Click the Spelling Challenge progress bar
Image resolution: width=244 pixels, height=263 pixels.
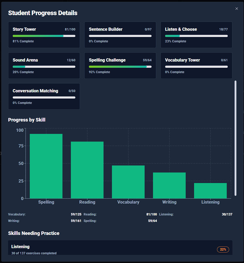120,67
